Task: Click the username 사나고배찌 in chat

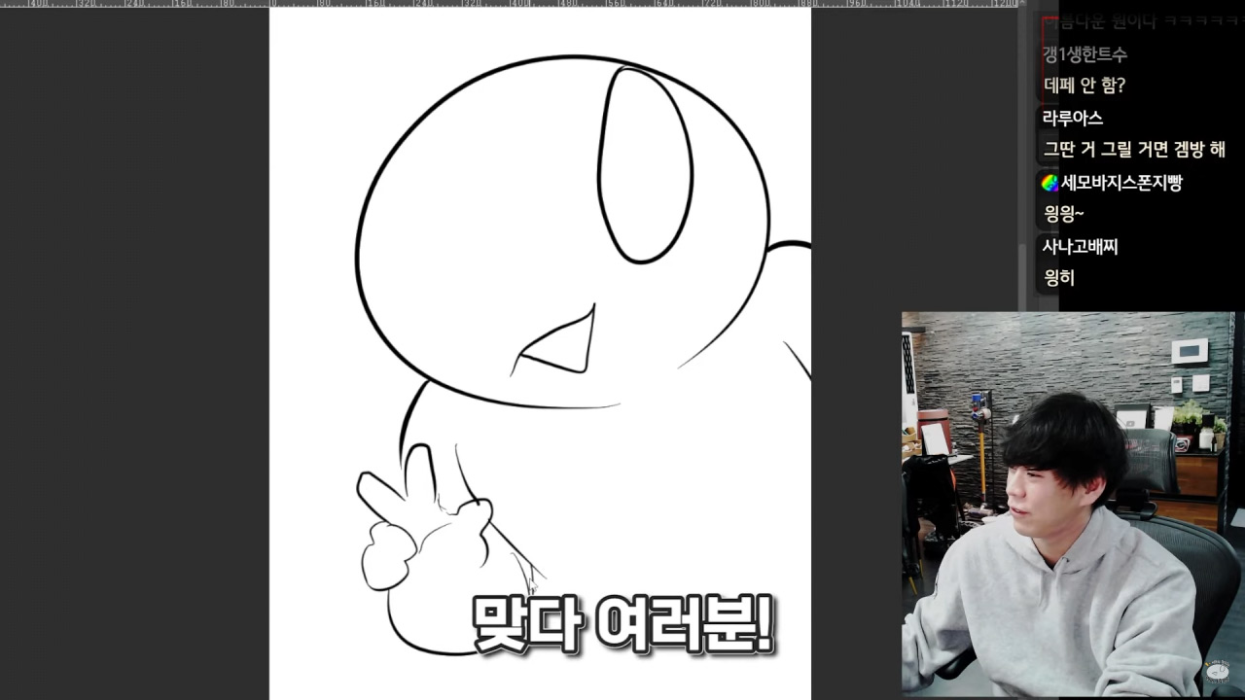Action: tap(1080, 246)
